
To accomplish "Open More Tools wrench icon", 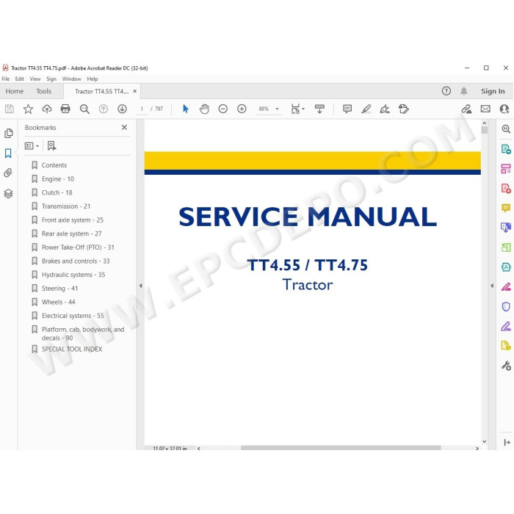I will (x=506, y=366).
